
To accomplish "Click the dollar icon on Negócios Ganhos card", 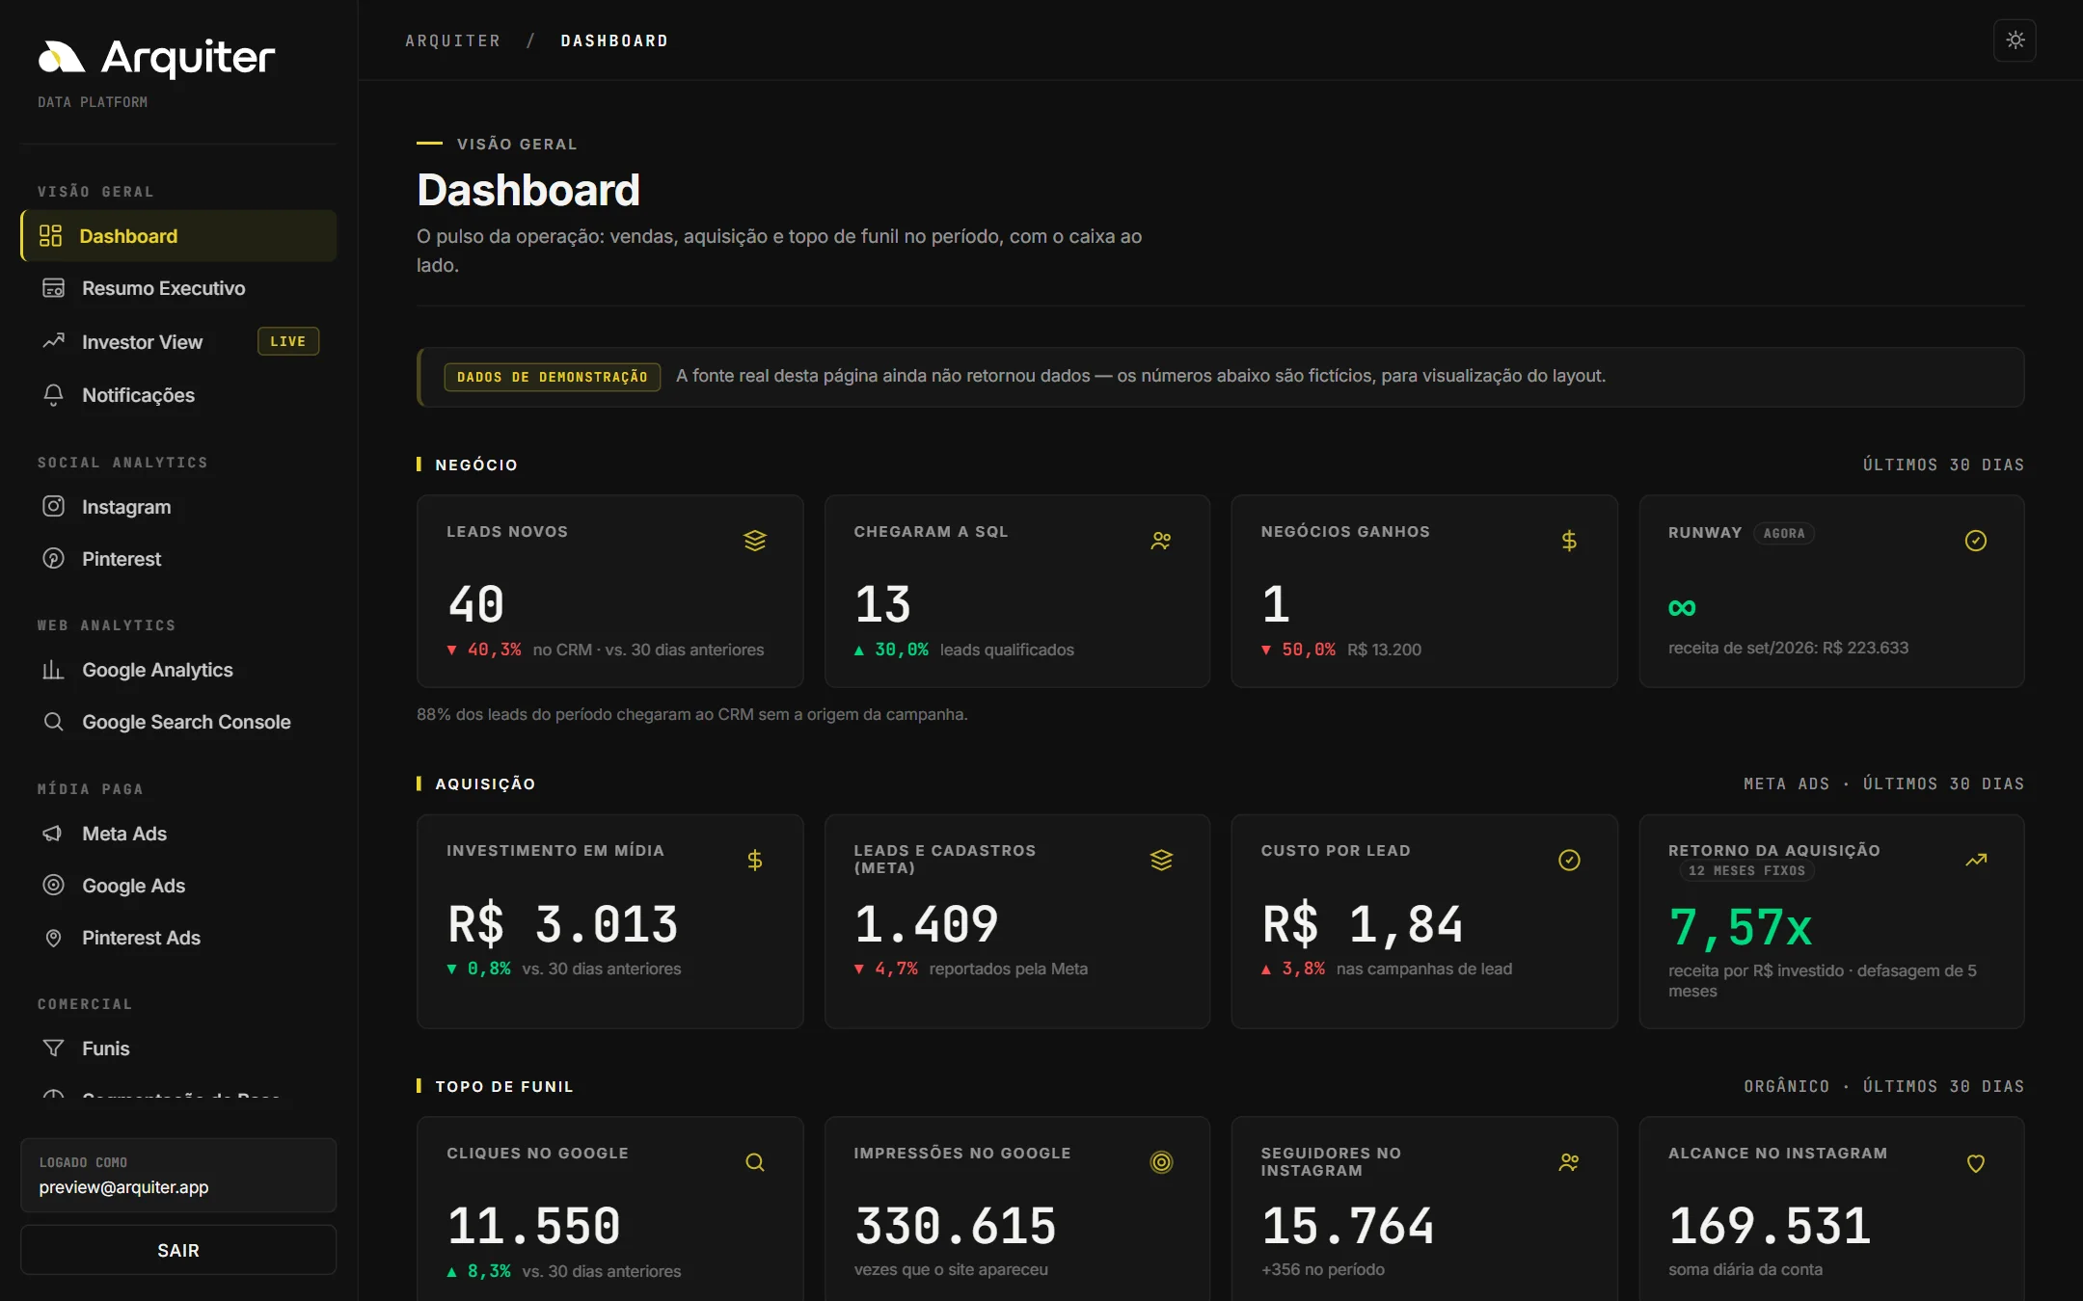I will click(x=1569, y=541).
